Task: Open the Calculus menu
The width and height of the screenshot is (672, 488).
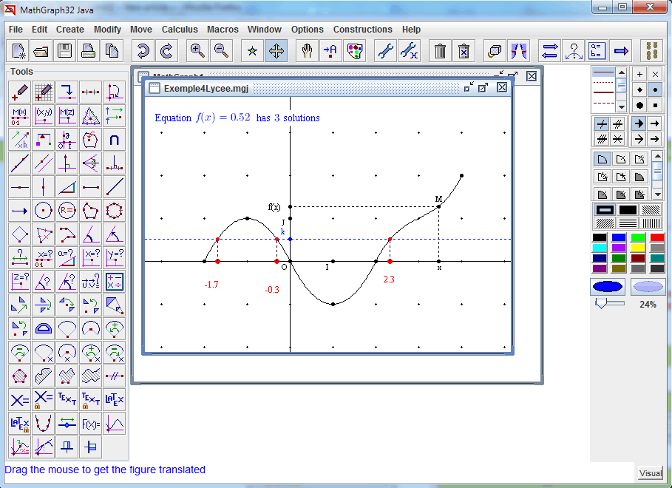Action: click(180, 30)
